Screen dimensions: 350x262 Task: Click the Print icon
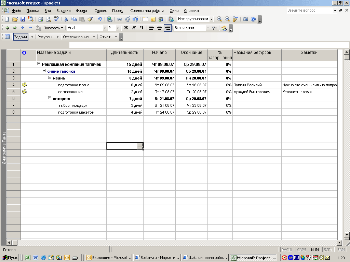[x=40, y=19]
